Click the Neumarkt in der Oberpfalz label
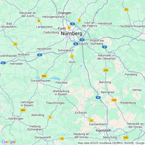145x145 pixels. point(106,57)
